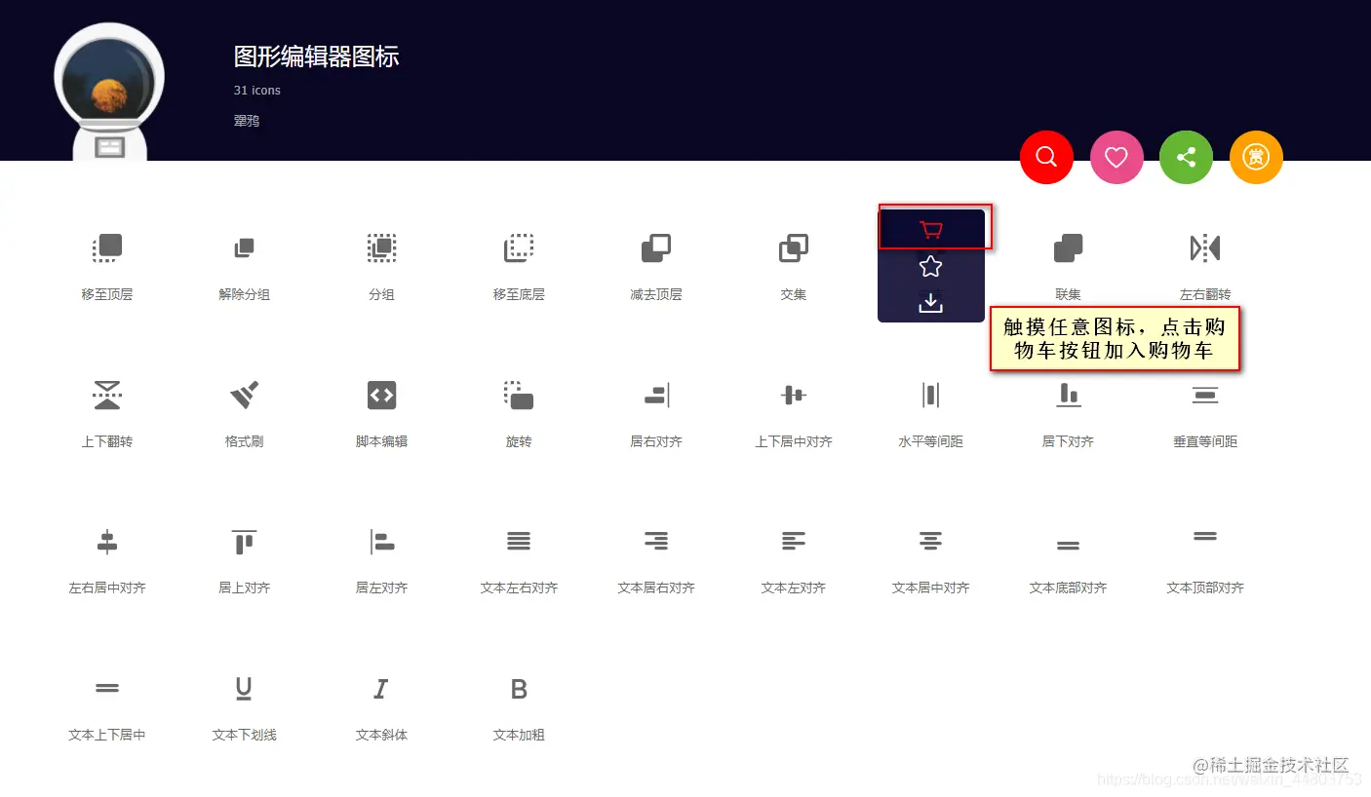1371x797 pixels.
Task: Open the red search button
Action: coord(1046,157)
